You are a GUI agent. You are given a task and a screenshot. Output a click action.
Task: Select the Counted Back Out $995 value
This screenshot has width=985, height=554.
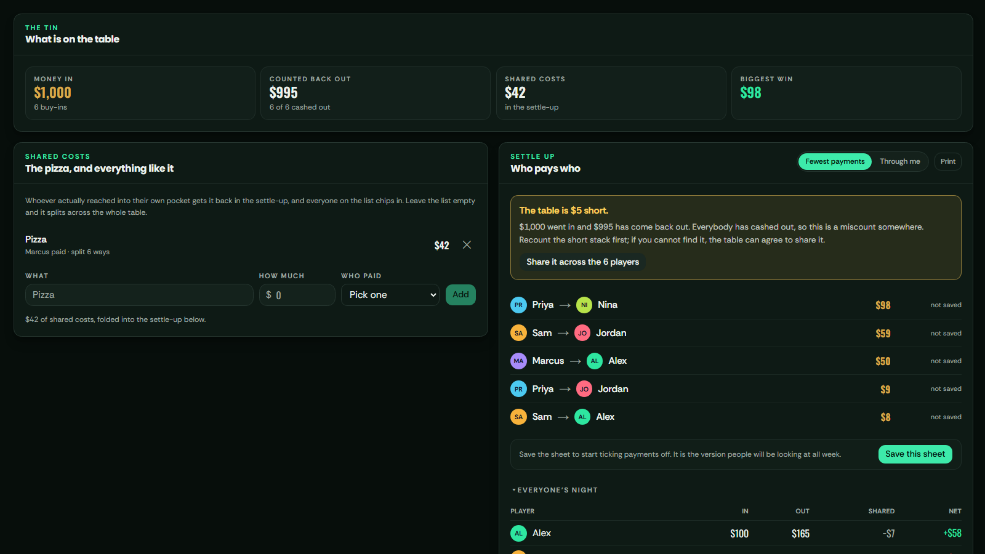coord(283,93)
